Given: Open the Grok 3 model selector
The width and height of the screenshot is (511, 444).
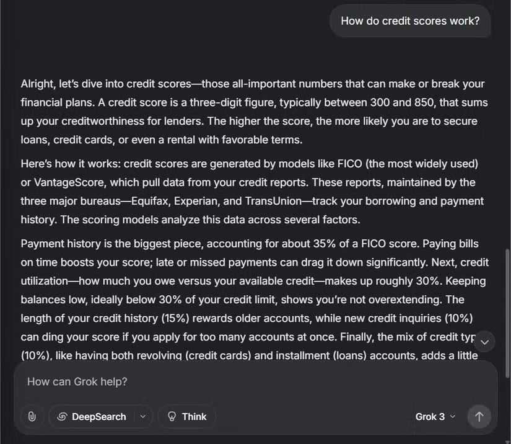Looking at the screenshot, I should [435, 417].
